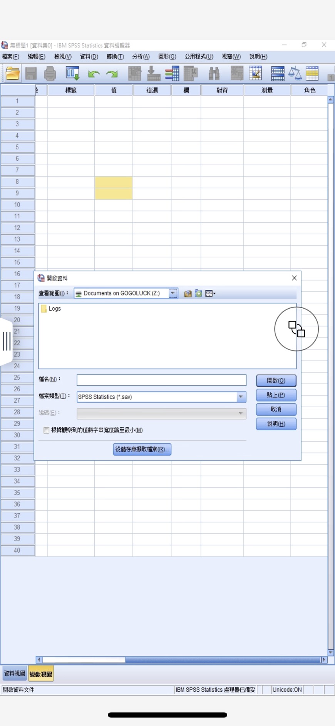Toggle minimize string widths checkbox
The height and width of the screenshot is (726, 335).
pyautogui.click(x=47, y=430)
